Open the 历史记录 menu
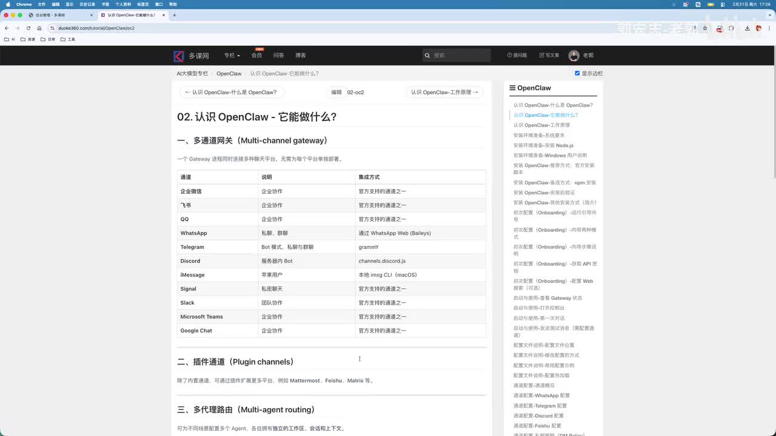The width and height of the screenshot is (776, 436). (x=87, y=4)
